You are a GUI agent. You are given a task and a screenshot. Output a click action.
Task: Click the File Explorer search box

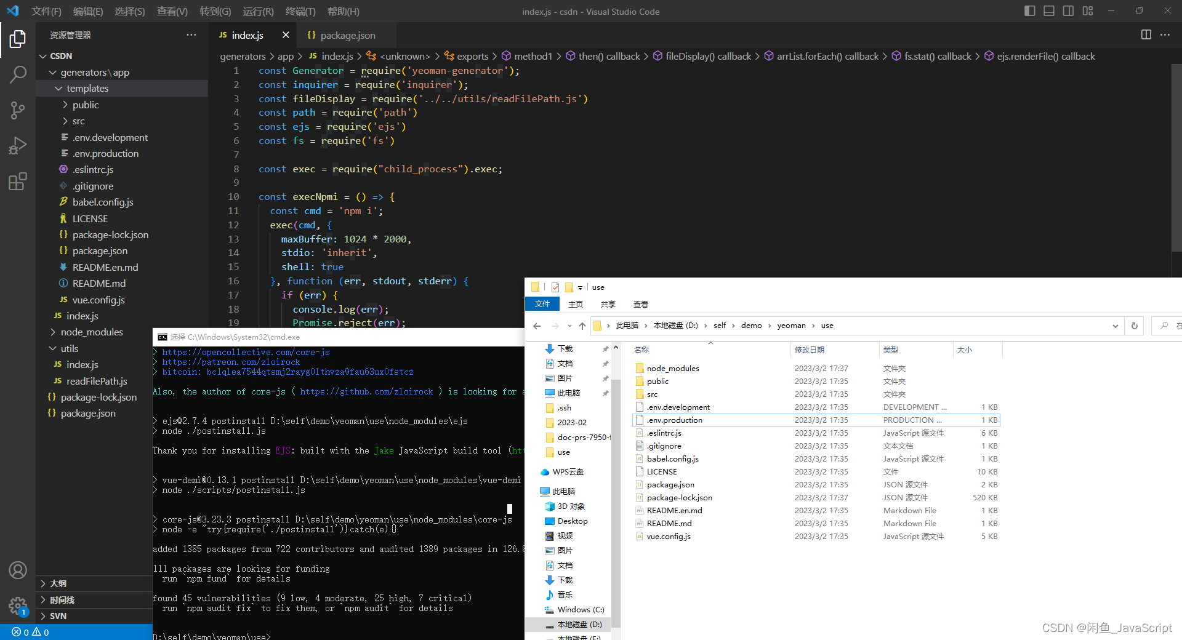tap(1167, 326)
